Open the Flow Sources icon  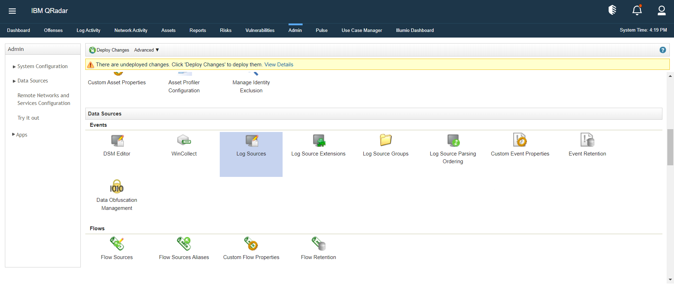point(117,244)
